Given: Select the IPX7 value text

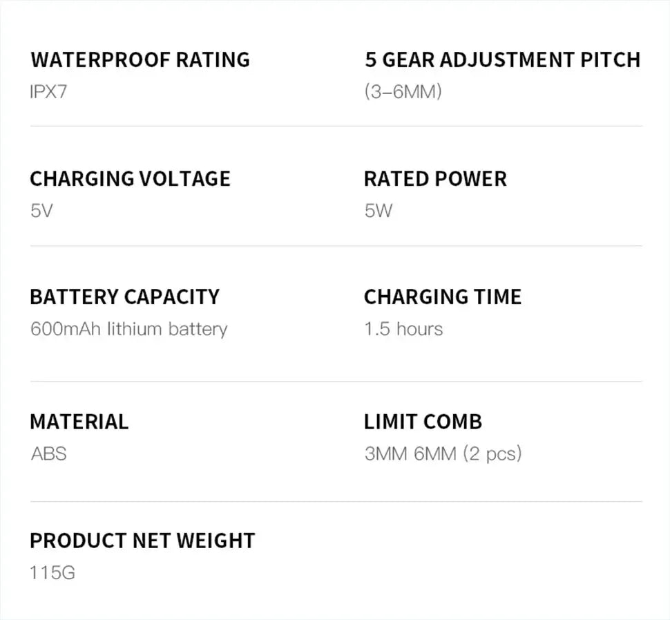Looking at the screenshot, I should 48,91.
